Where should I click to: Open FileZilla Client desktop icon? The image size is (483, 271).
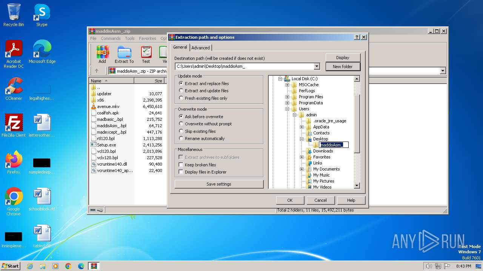point(14,126)
